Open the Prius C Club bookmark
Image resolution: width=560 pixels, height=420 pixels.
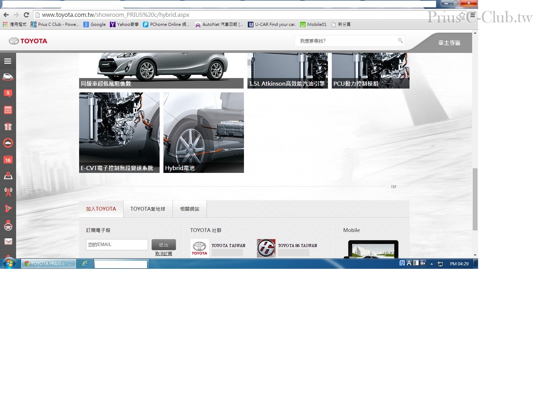tap(55, 24)
